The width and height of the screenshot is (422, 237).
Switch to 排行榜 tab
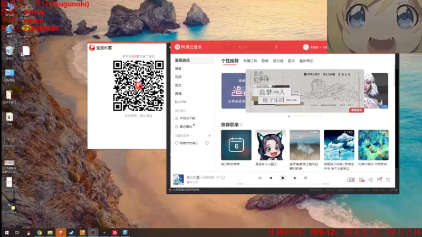(x=278, y=61)
